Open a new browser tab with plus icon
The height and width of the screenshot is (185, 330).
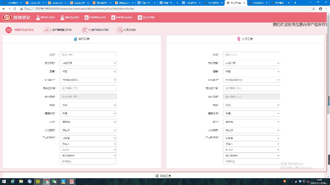(295, 3)
